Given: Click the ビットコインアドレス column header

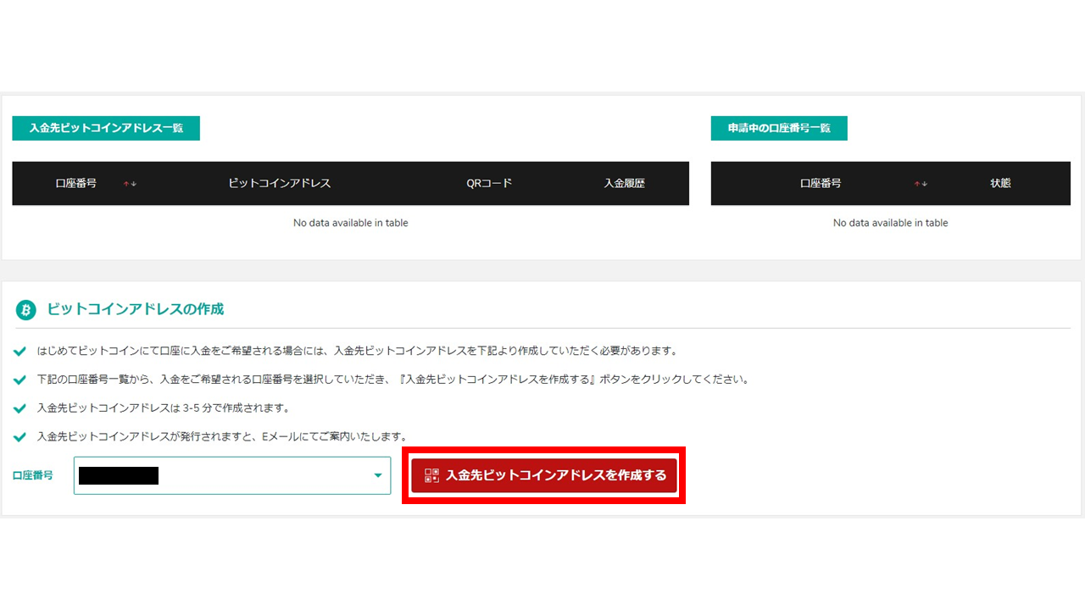Looking at the screenshot, I should tap(279, 183).
